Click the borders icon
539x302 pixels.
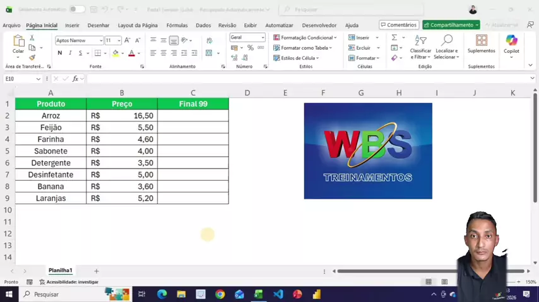[98, 53]
